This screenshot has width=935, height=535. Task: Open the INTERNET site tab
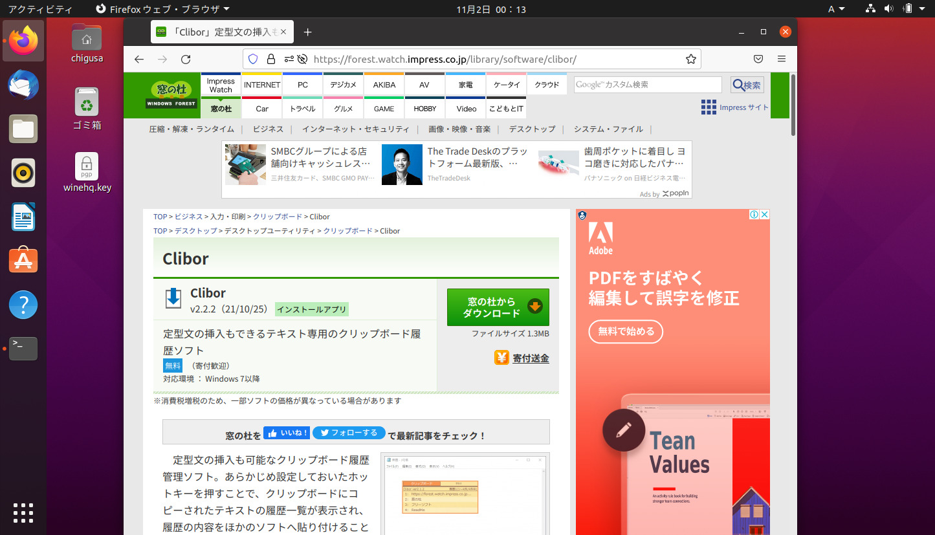[262, 84]
